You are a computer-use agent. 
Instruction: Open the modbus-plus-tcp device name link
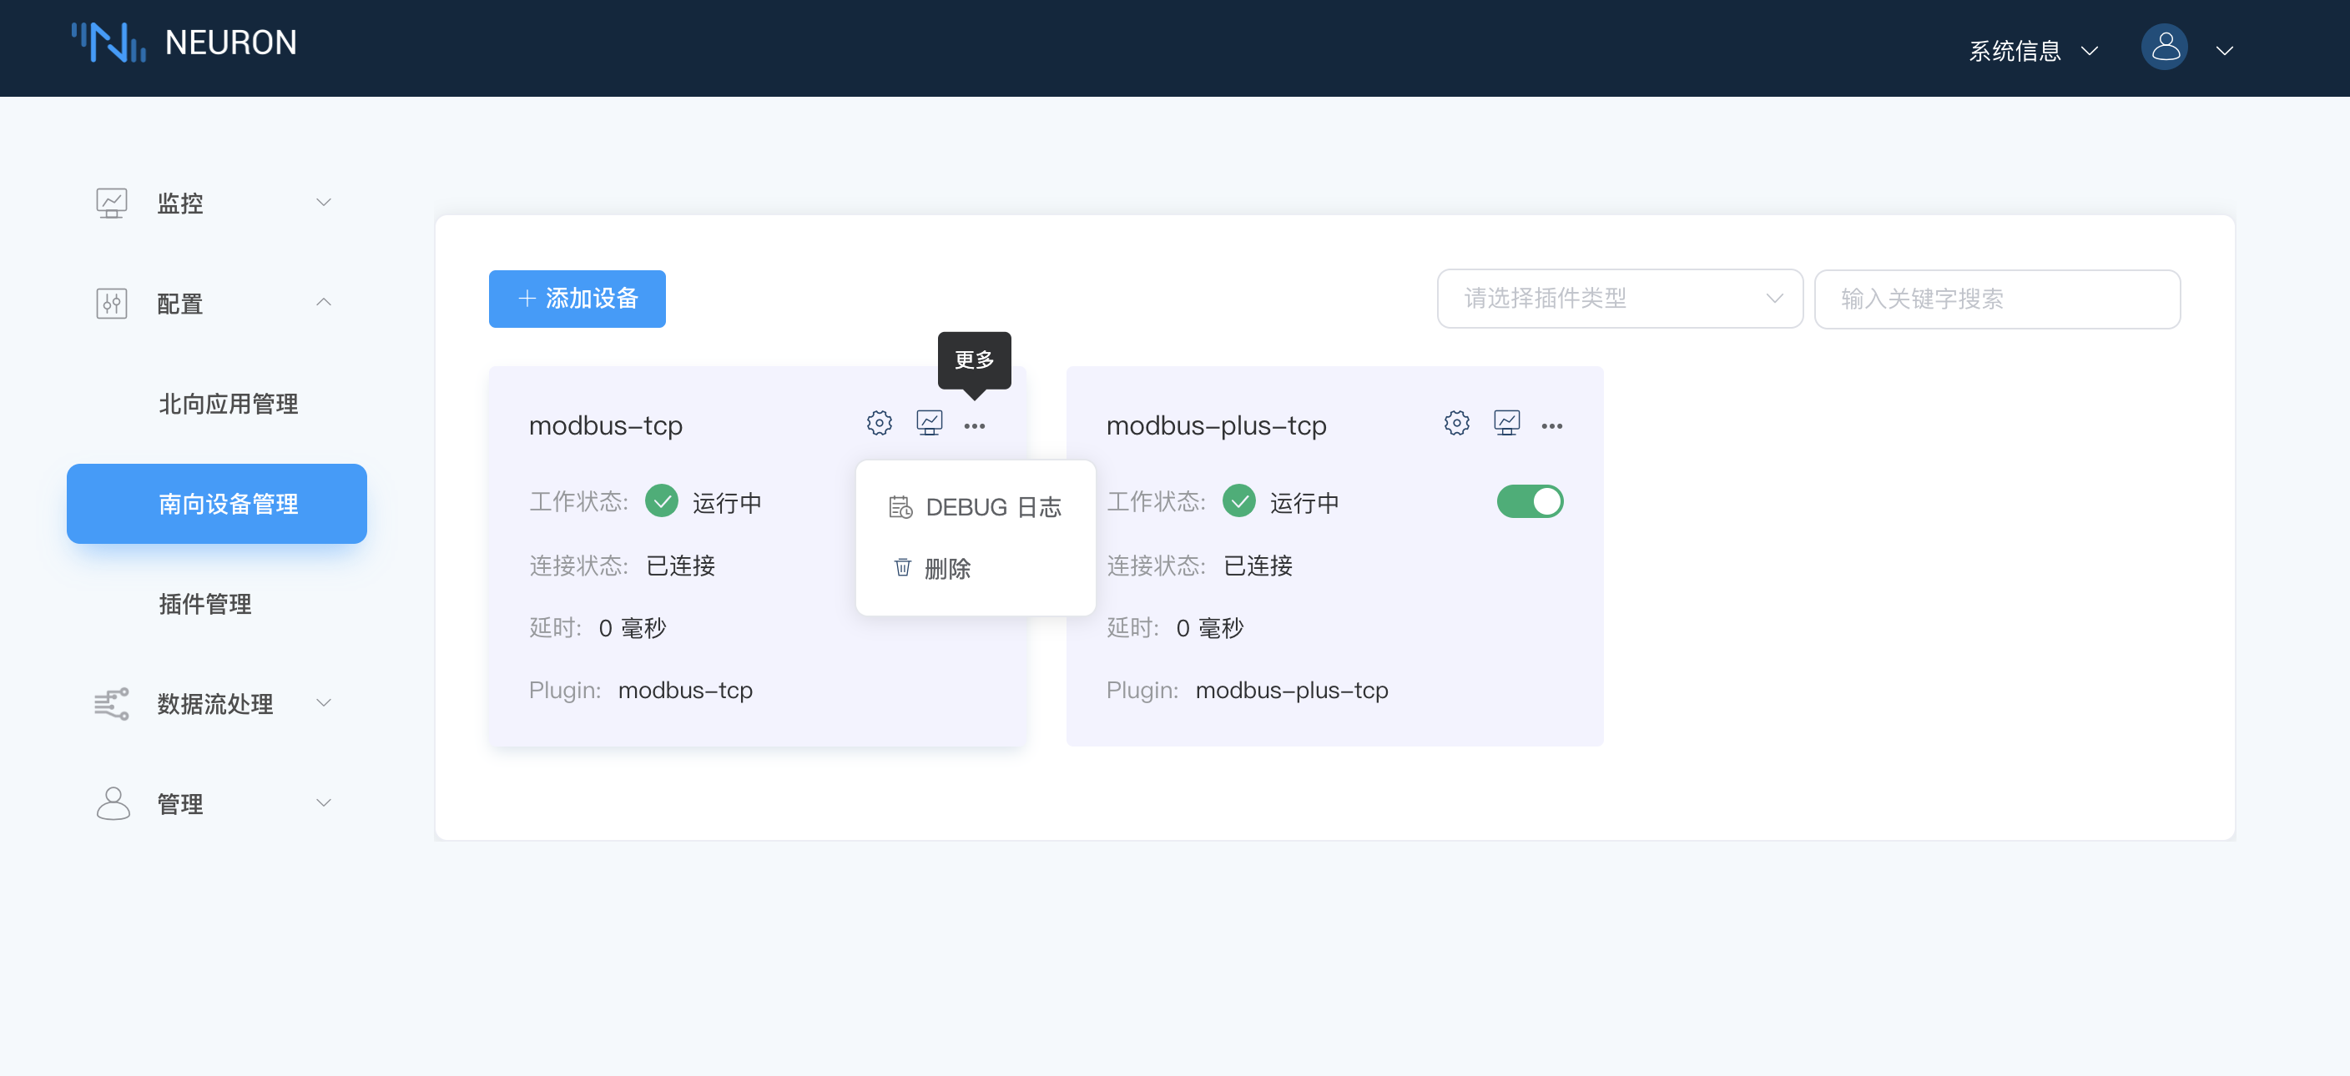(x=1216, y=426)
